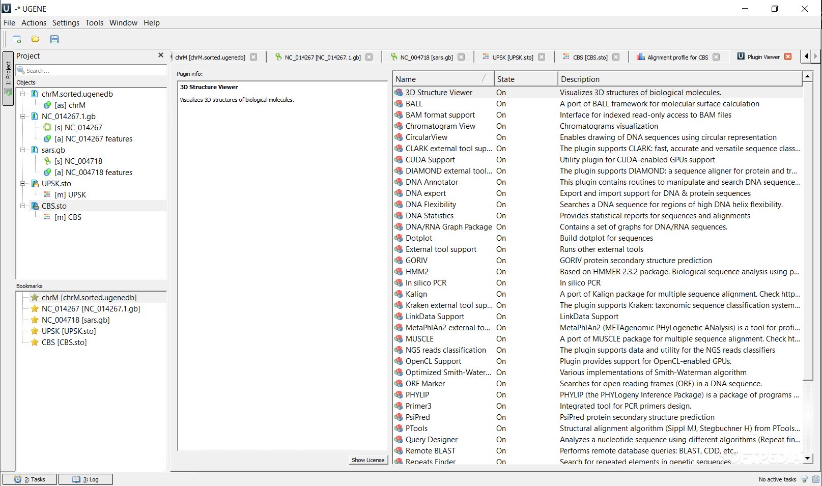Click the Alignment profile chart tab icon
The height and width of the screenshot is (486, 822).
pyautogui.click(x=641, y=57)
